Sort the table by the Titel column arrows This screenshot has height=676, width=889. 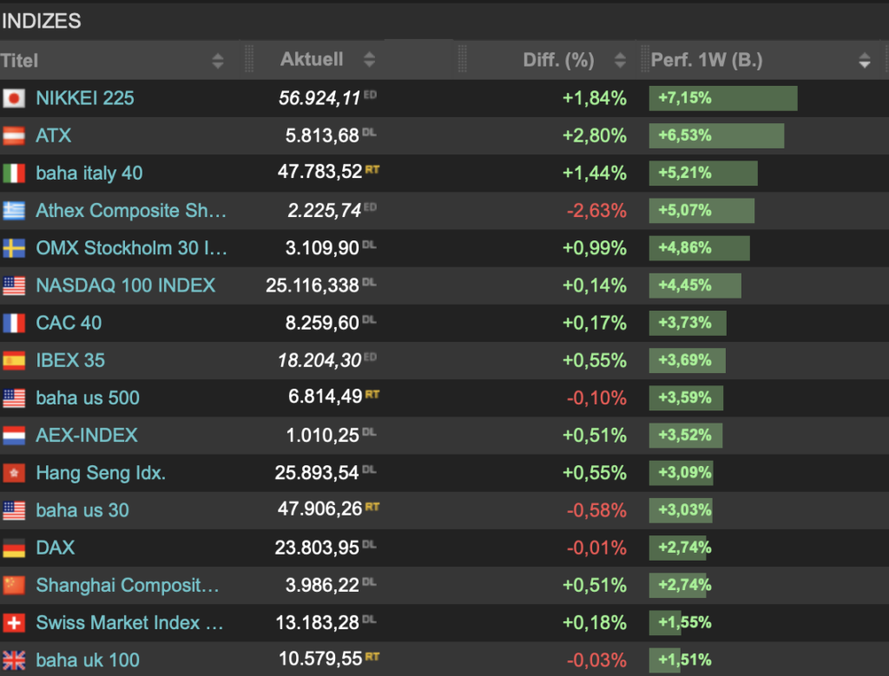(x=217, y=61)
